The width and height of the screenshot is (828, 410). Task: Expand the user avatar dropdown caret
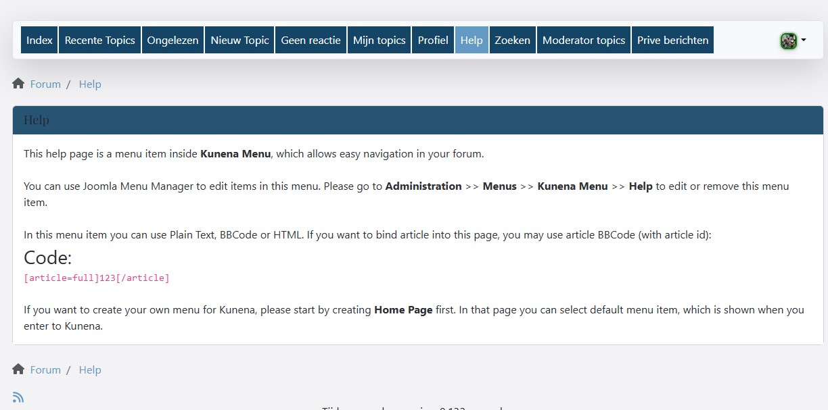click(x=804, y=41)
